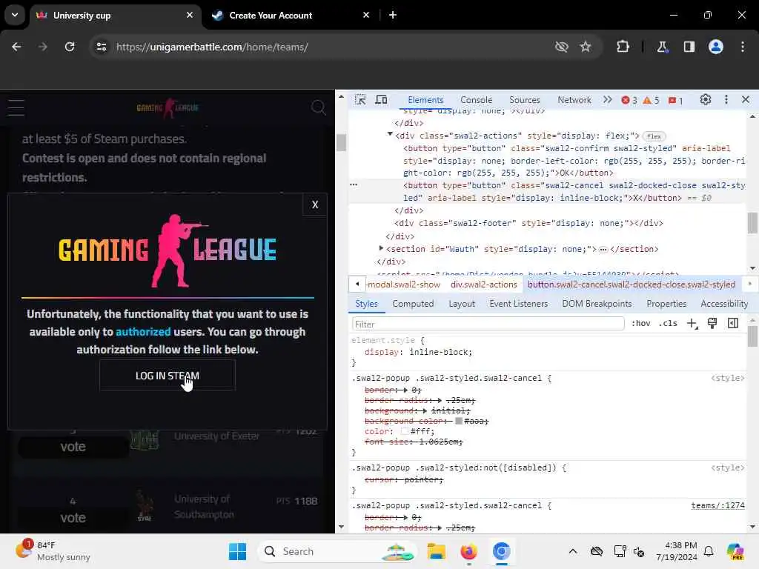Click the yellow warning count badge

(651, 100)
